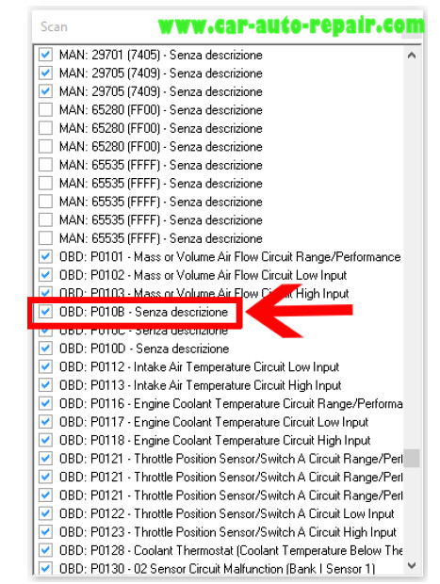Toggle P0122 Throttle Position Low Input checkbox
The image size is (440, 584).
tap(45, 512)
